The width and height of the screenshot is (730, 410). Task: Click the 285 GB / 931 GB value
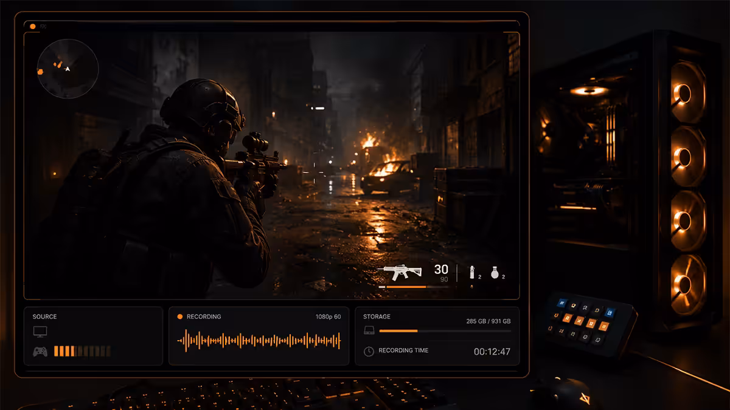pos(488,321)
